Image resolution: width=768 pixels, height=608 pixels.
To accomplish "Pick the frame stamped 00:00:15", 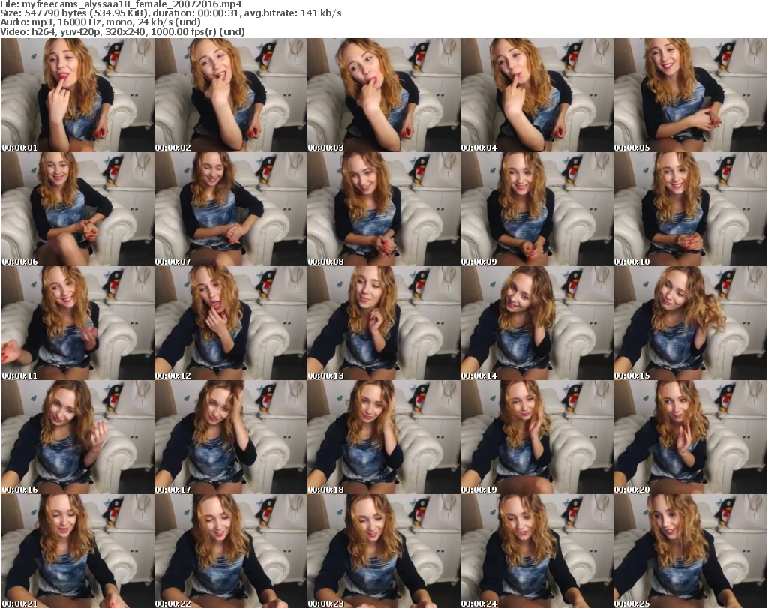I will coord(690,324).
